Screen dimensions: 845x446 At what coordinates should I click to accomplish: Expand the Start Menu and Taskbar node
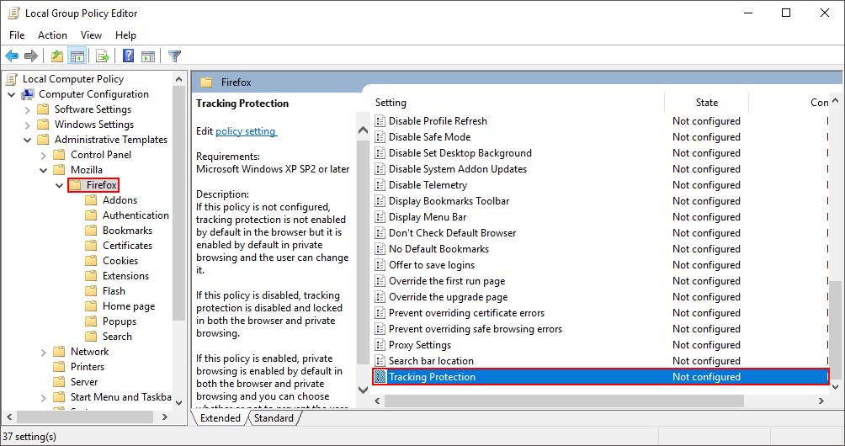[x=44, y=397]
